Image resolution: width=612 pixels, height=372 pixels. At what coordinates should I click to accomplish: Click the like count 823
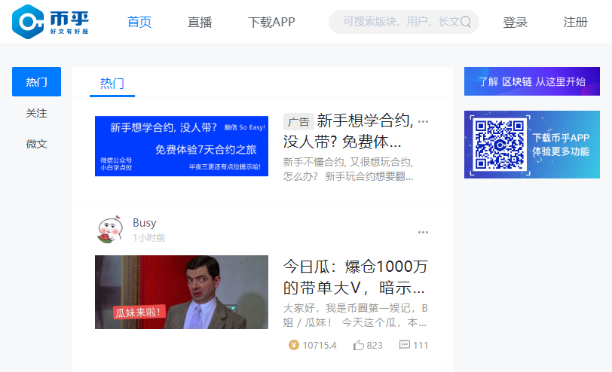point(375,346)
